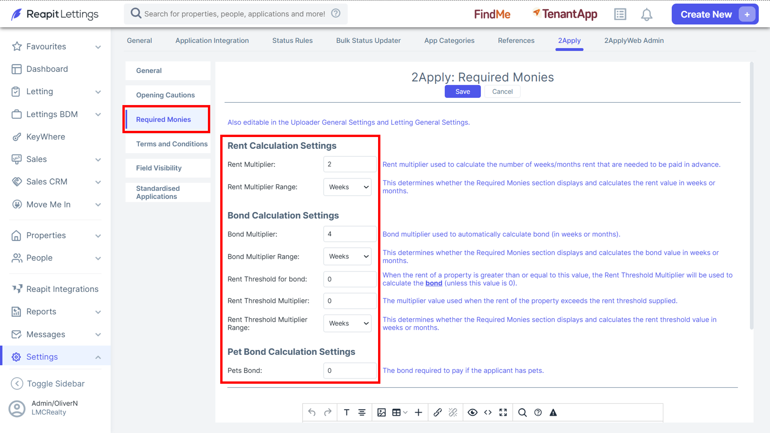Open the Bond Multiplier Range dropdown
This screenshot has width=770, height=433.
[348, 256]
